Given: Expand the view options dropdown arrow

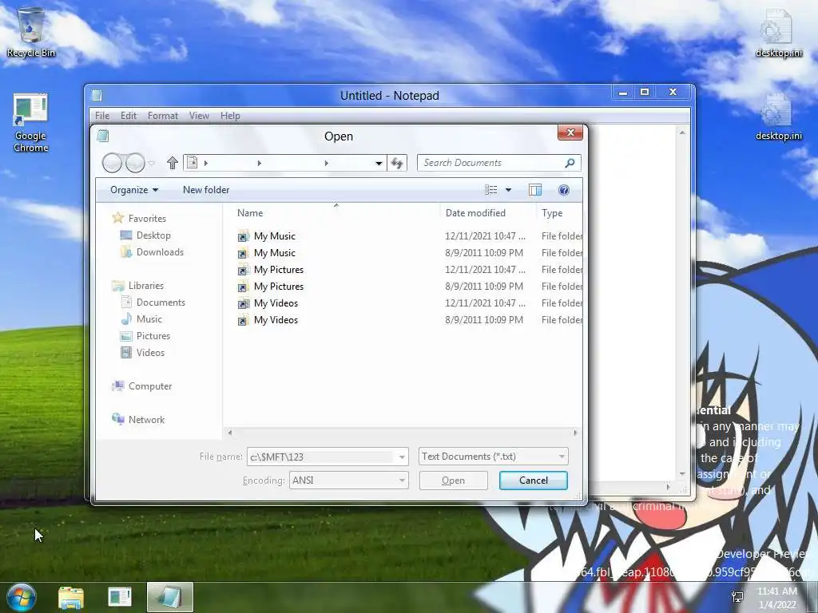Looking at the screenshot, I should point(508,190).
